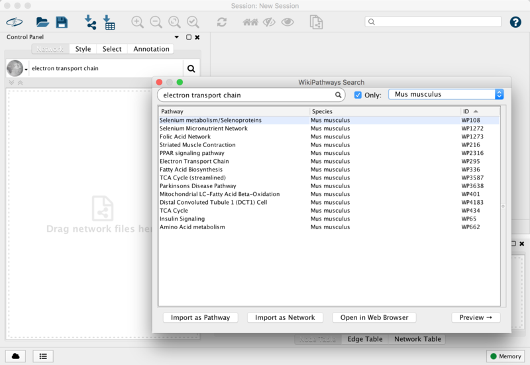Collapse all network panels double-up chevron
Screen dimensions: 530x365
21,82
